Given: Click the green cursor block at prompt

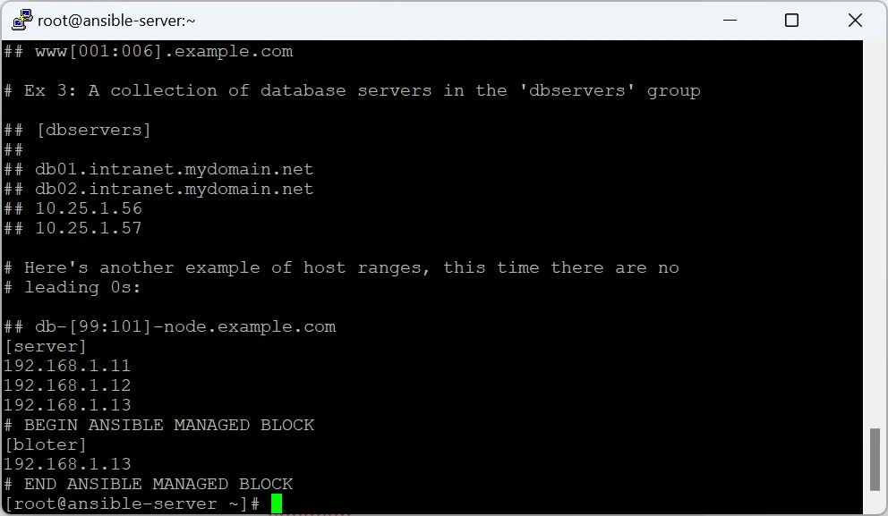Looking at the screenshot, I should pyautogui.click(x=277, y=503).
